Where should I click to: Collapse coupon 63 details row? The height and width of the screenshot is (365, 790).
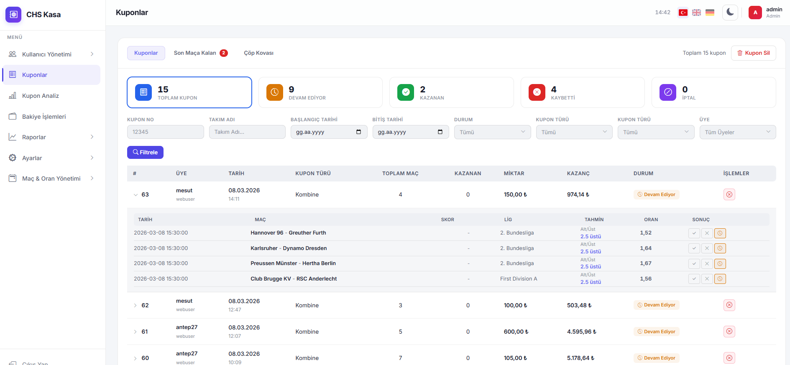tap(136, 195)
